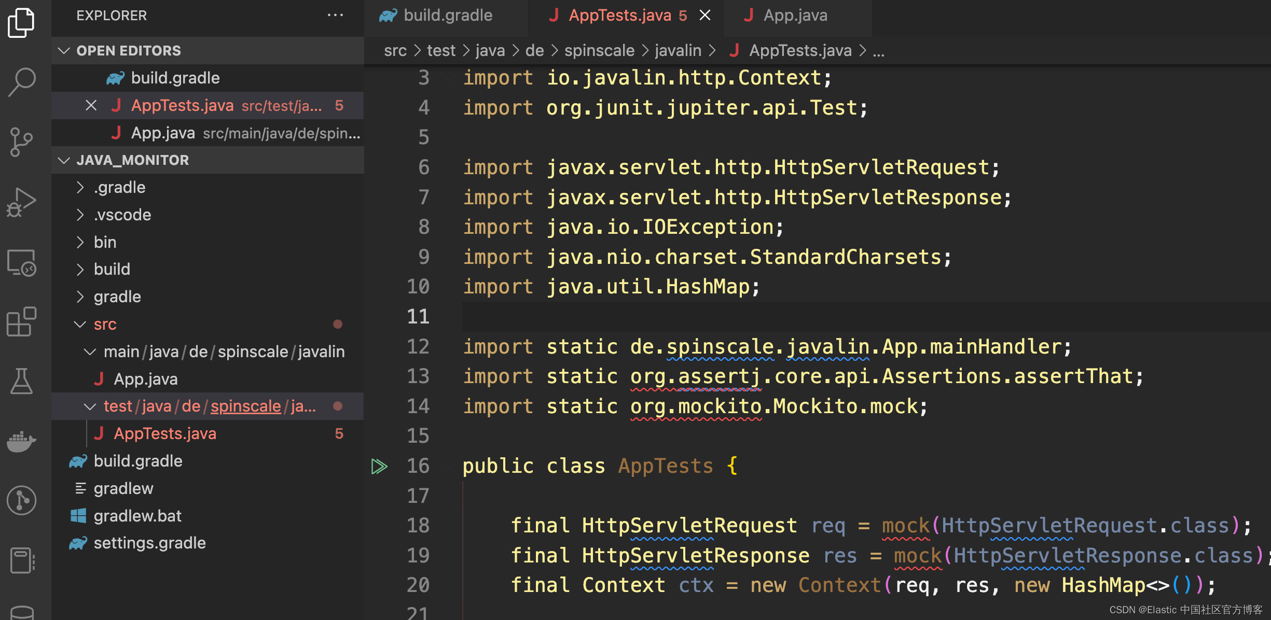Close AppTests.java in Open Editors list
This screenshot has width=1271, height=620.
(x=91, y=106)
